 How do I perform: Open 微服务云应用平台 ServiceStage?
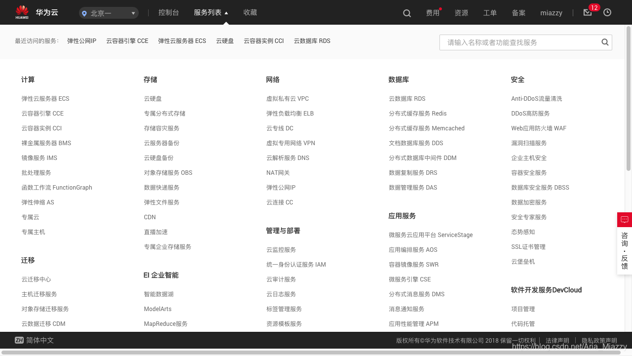coord(431,235)
